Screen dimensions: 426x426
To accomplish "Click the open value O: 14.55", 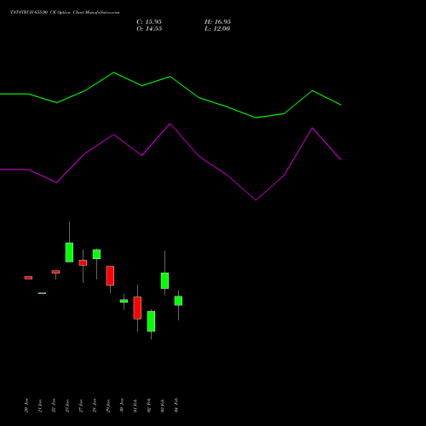I will [149, 29].
